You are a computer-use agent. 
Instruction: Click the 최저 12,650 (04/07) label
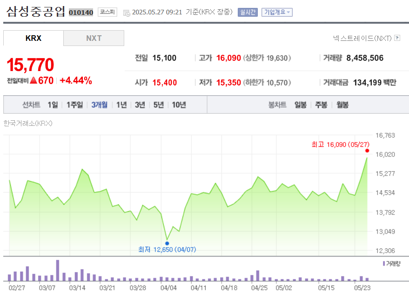pyautogui.click(x=167, y=249)
